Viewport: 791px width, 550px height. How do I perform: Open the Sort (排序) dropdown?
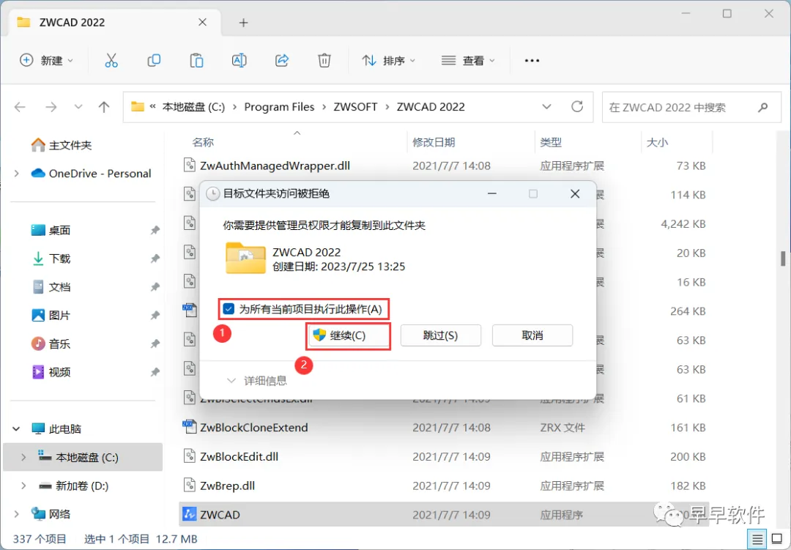[388, 61]
